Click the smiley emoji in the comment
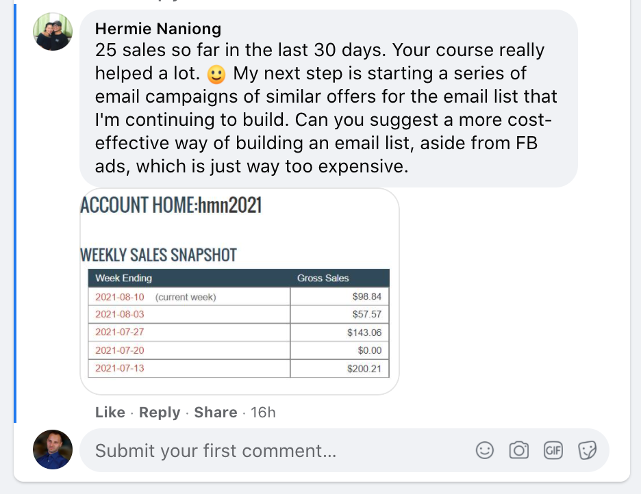This screenshot has width=641, height=494. tap(216, 73)
